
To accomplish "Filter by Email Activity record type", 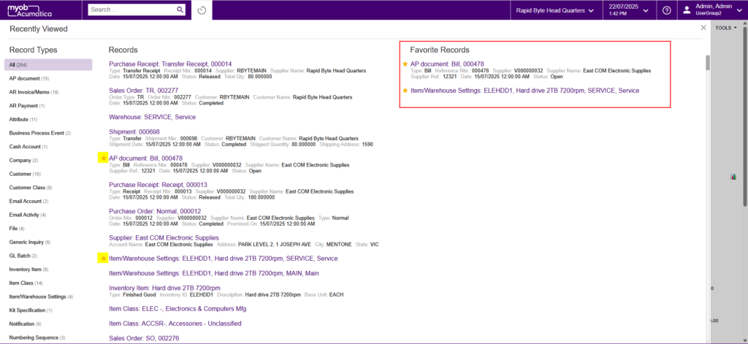I will [x=28, y=215].
